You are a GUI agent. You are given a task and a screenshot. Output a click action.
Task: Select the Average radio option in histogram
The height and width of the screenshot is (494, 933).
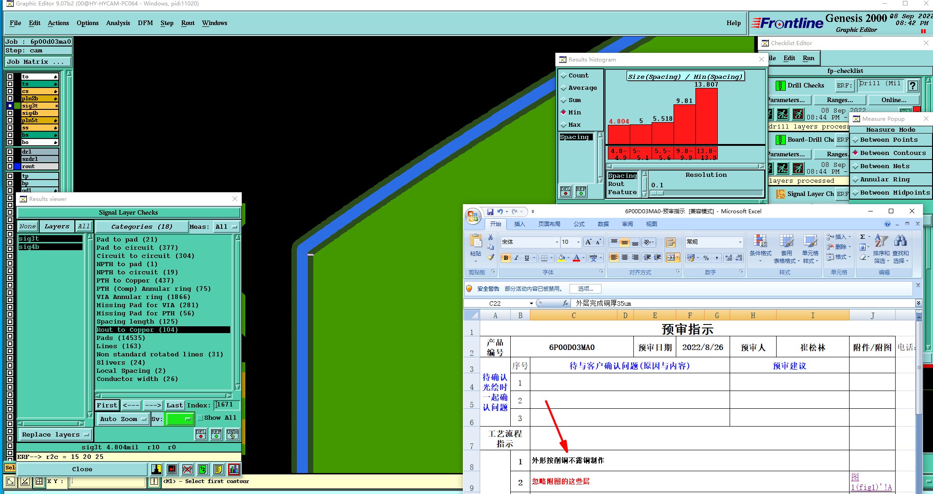click(x=564, y=88)
